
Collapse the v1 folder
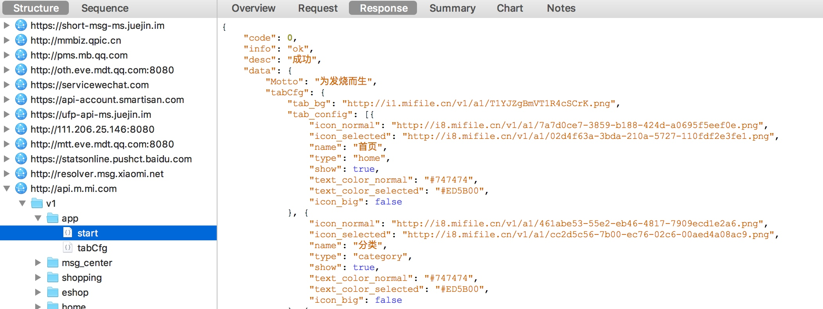tap(22, 203)
